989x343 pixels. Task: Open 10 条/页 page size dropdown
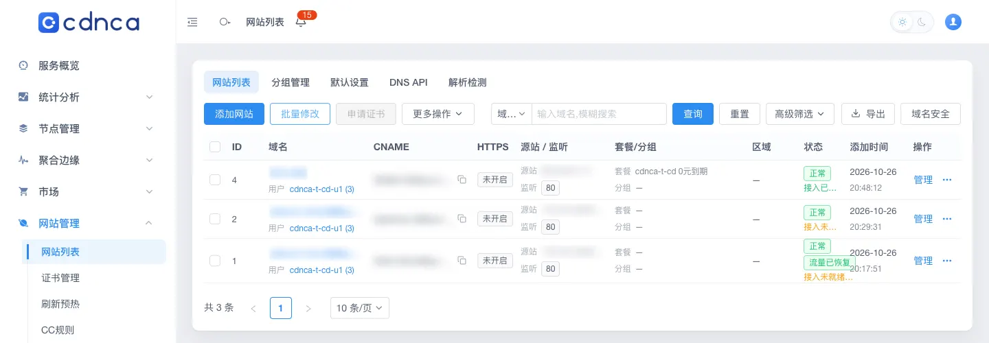pyautogui.click(x=360, y=308)
